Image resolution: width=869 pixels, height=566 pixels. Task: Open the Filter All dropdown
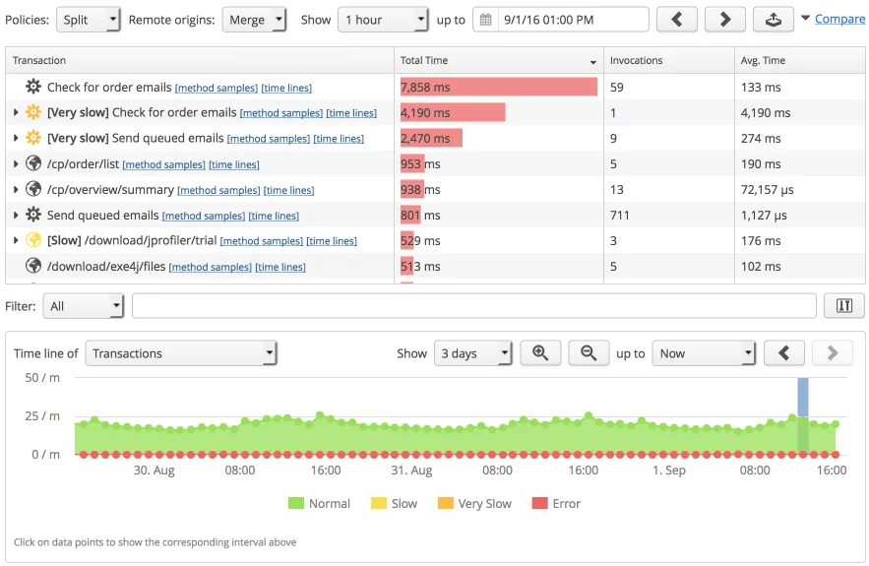point(83,306)
